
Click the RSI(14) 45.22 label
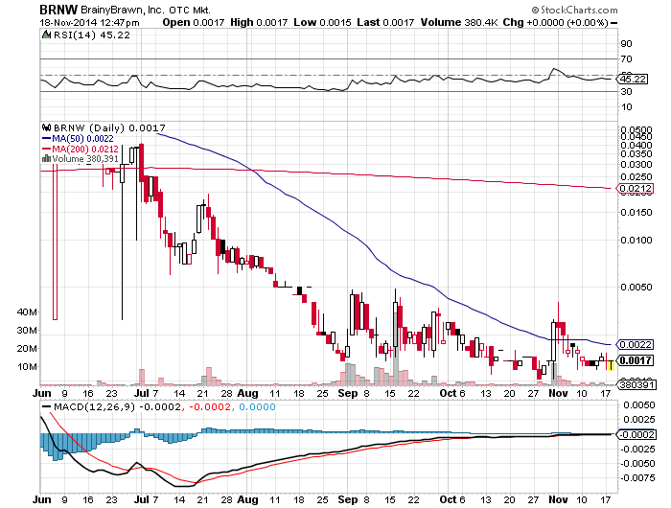[x=92, y=35]
